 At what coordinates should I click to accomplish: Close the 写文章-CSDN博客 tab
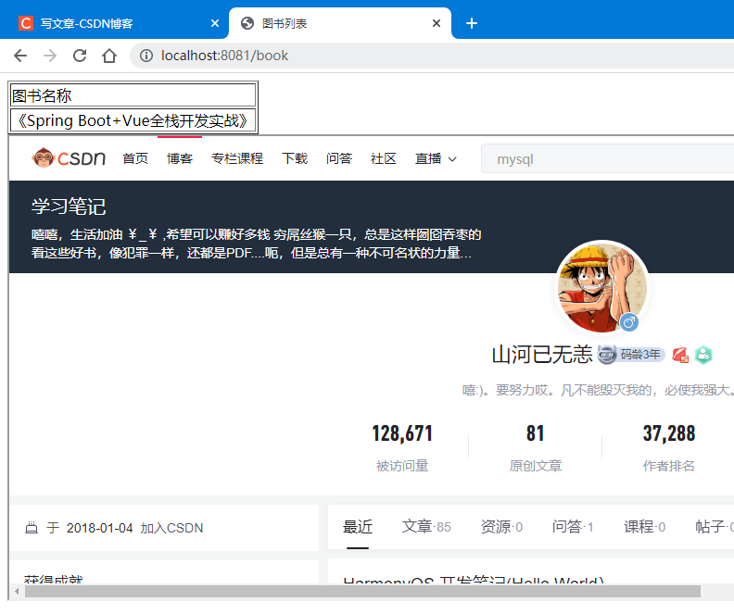tap(215, 23)
